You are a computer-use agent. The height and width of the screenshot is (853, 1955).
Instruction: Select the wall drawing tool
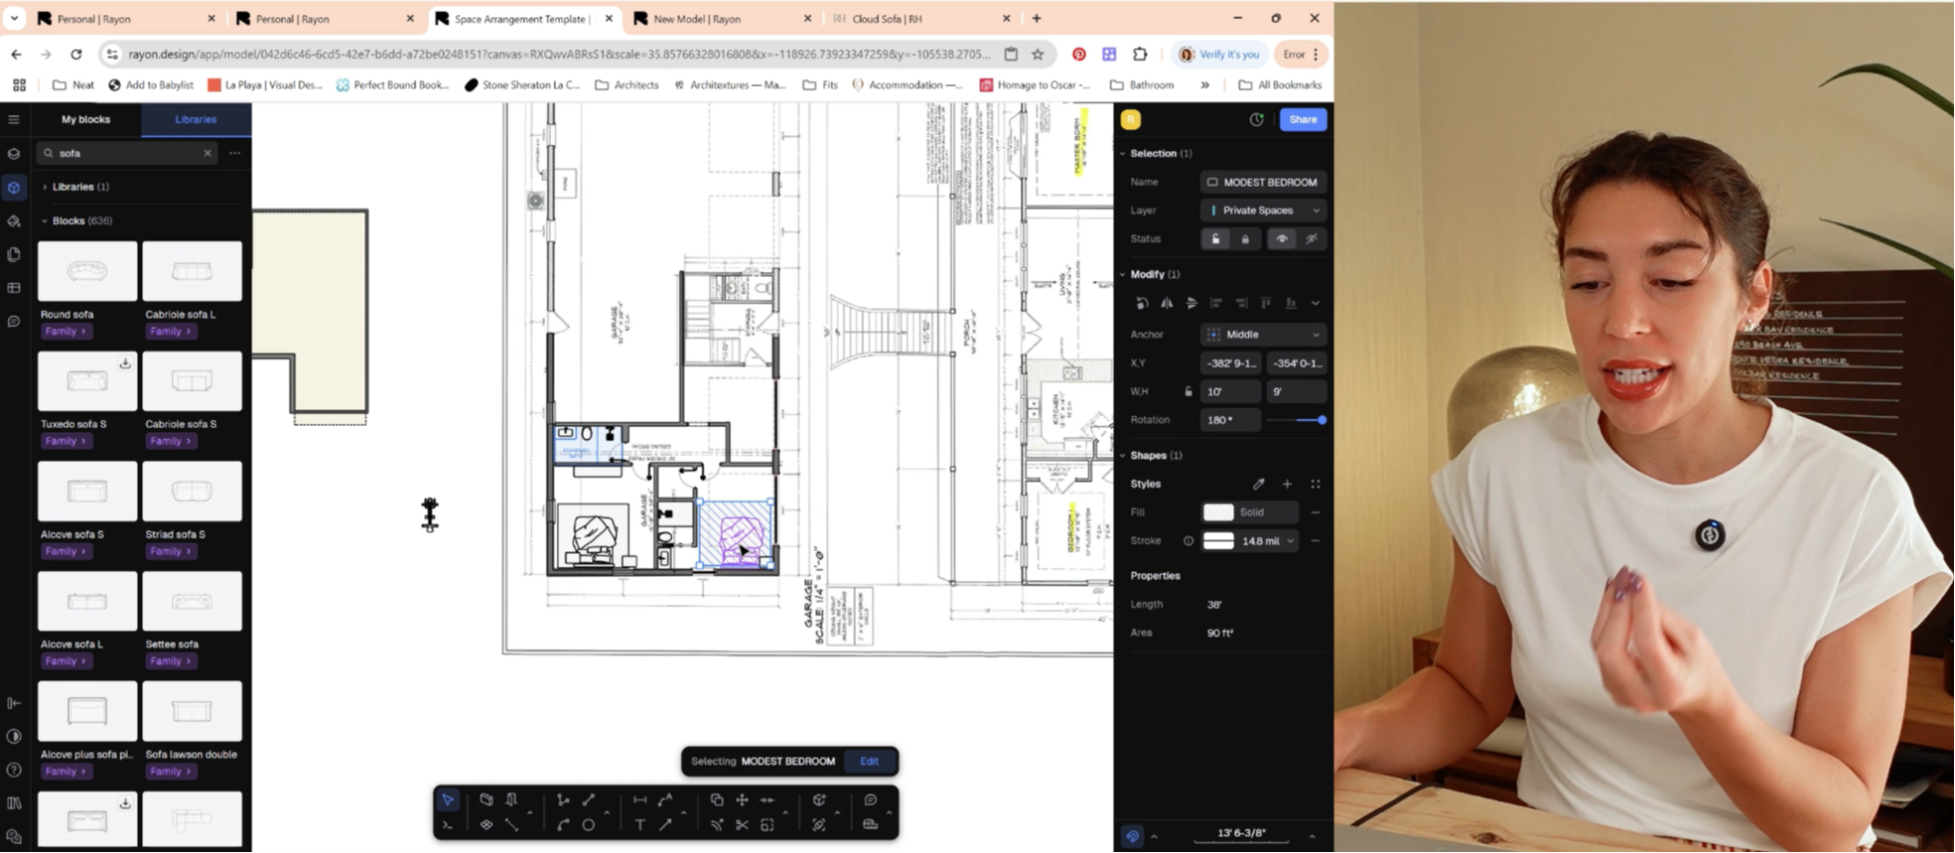487,799
